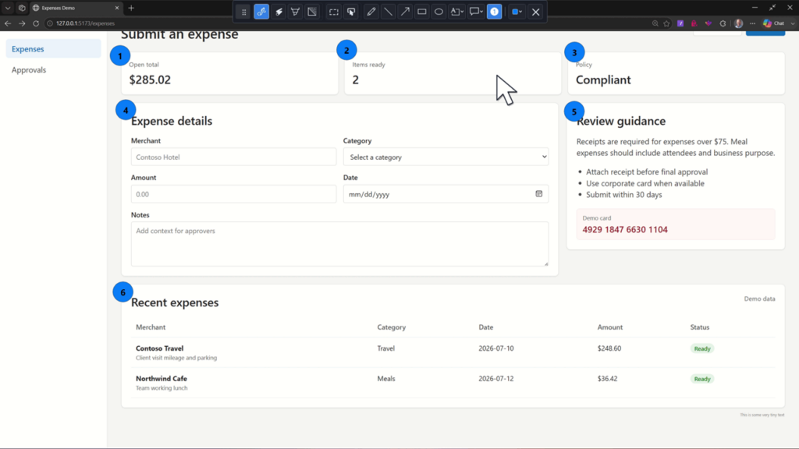Toggle the highlighted chain-link tool in annotation toolbar
This screenshot has width=799, height=449.
[x=261, y=12]
